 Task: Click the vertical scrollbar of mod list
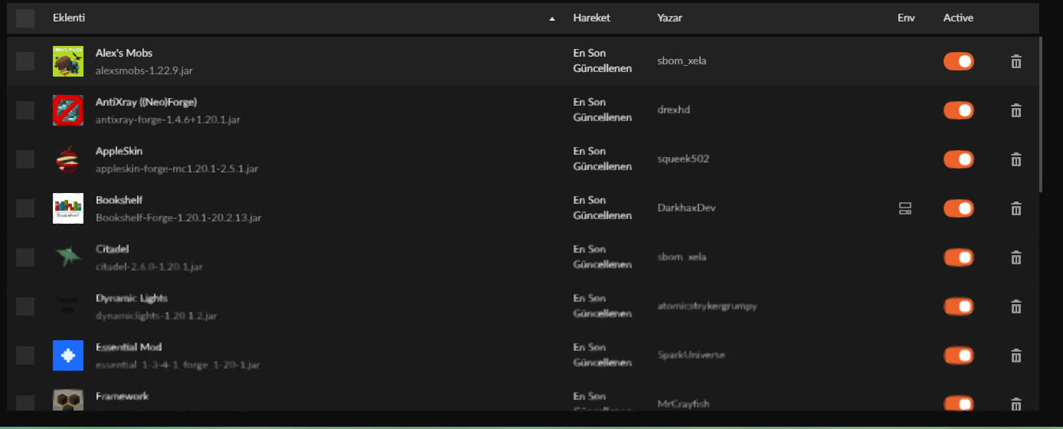1040,115
